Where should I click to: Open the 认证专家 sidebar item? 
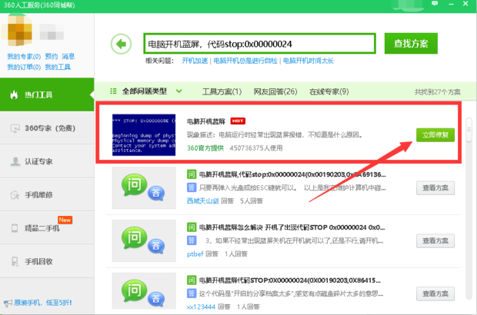[47, 161]
